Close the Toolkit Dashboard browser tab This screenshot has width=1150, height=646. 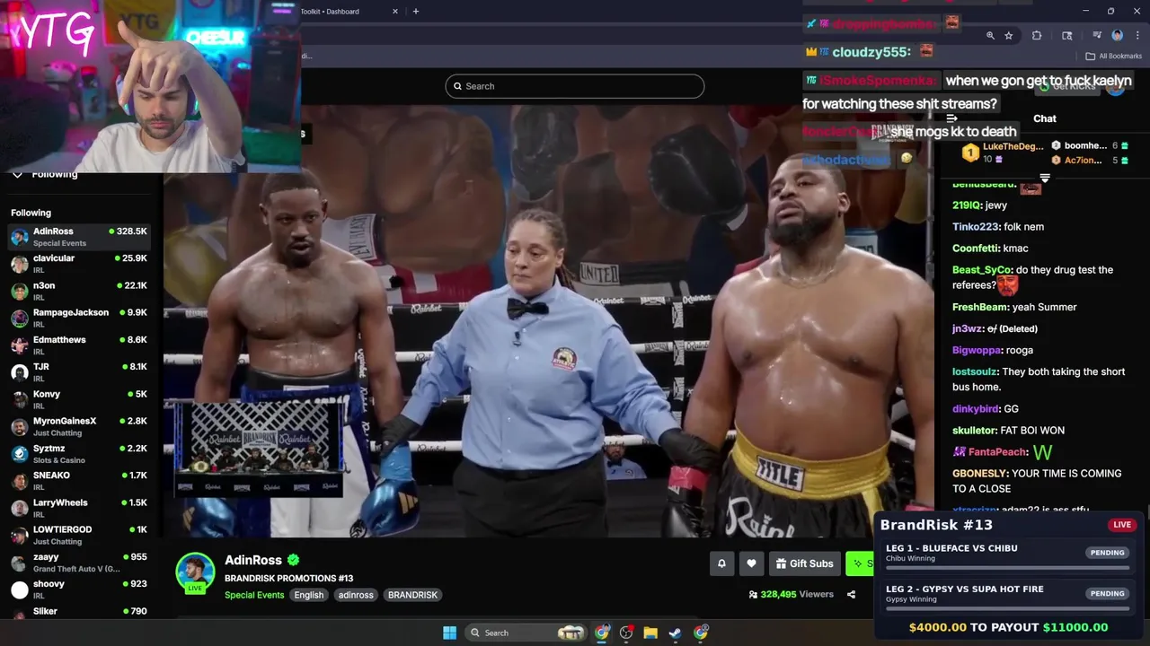pos(395,12)
